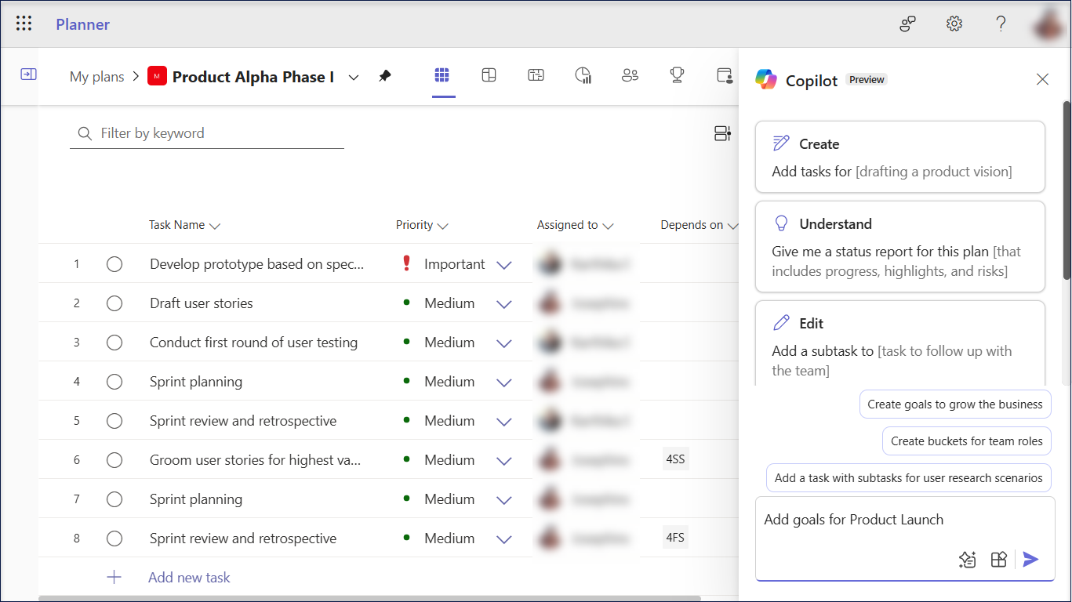1072x602 pixels.
Task: Open the priority dropdown for 'Conduct first round of user testing'
Action: 503,343
